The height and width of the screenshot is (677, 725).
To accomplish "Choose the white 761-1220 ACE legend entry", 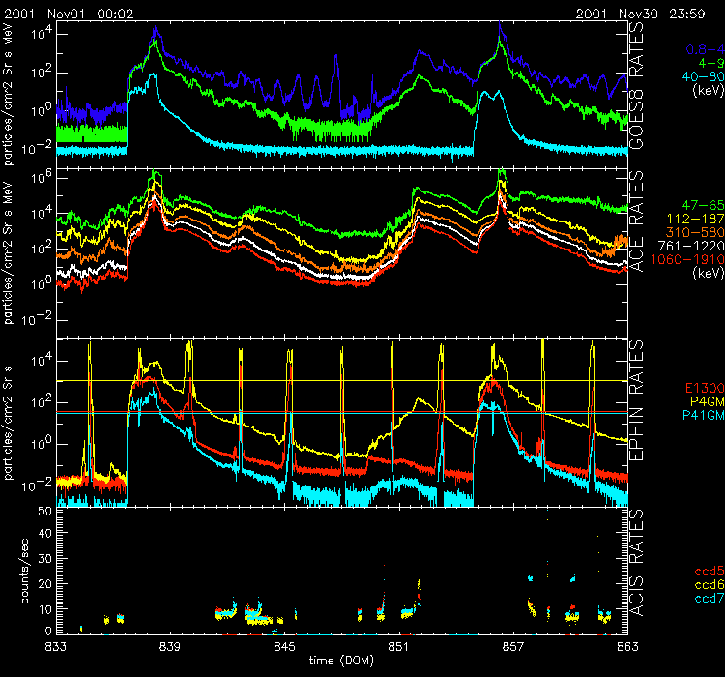I will pos(690,247).
